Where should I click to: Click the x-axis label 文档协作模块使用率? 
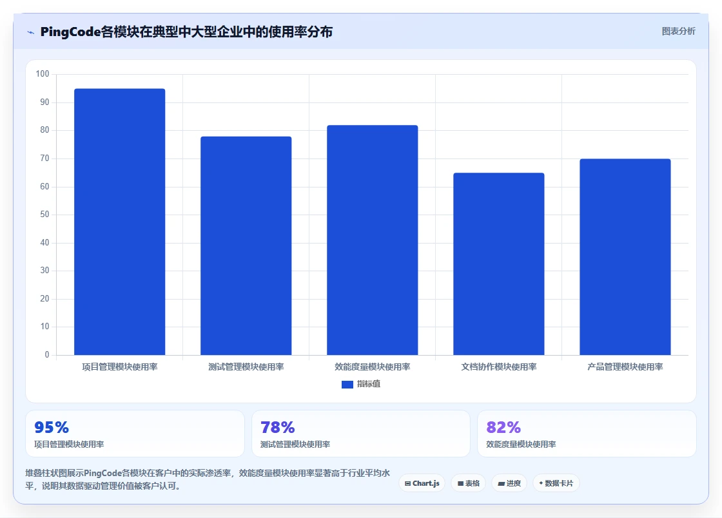[499, 367]
